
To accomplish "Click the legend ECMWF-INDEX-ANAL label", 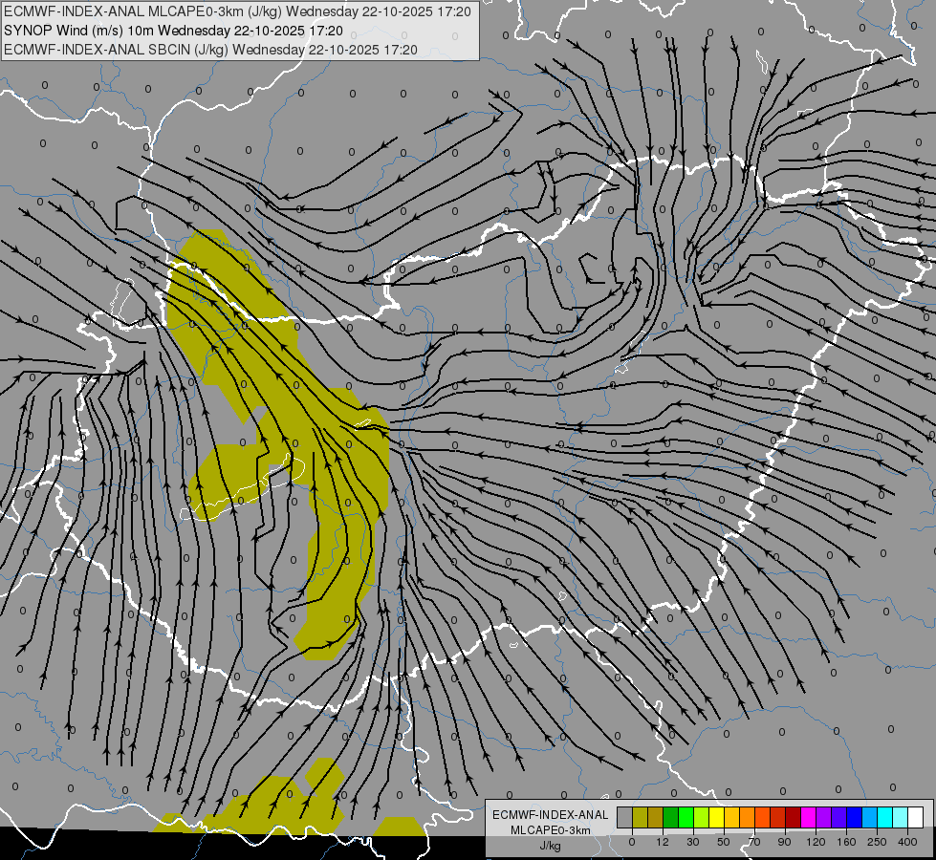I will [x=551, y=815].
